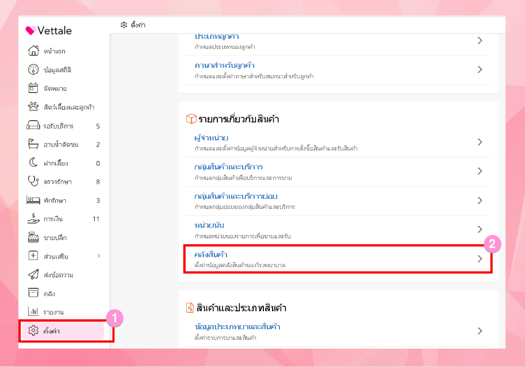
Task: Open คลังสินค้า row chevron
Action: click(x=480, y=258)
